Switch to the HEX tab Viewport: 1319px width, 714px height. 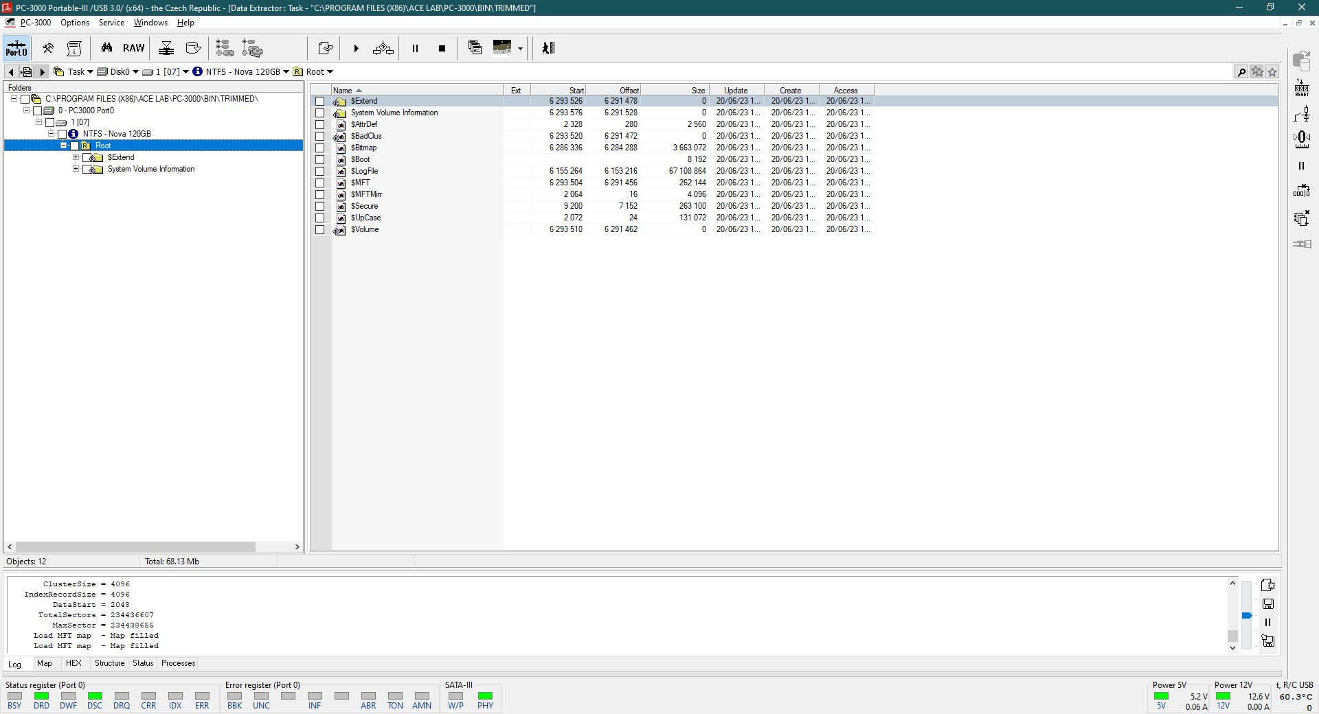74,663
